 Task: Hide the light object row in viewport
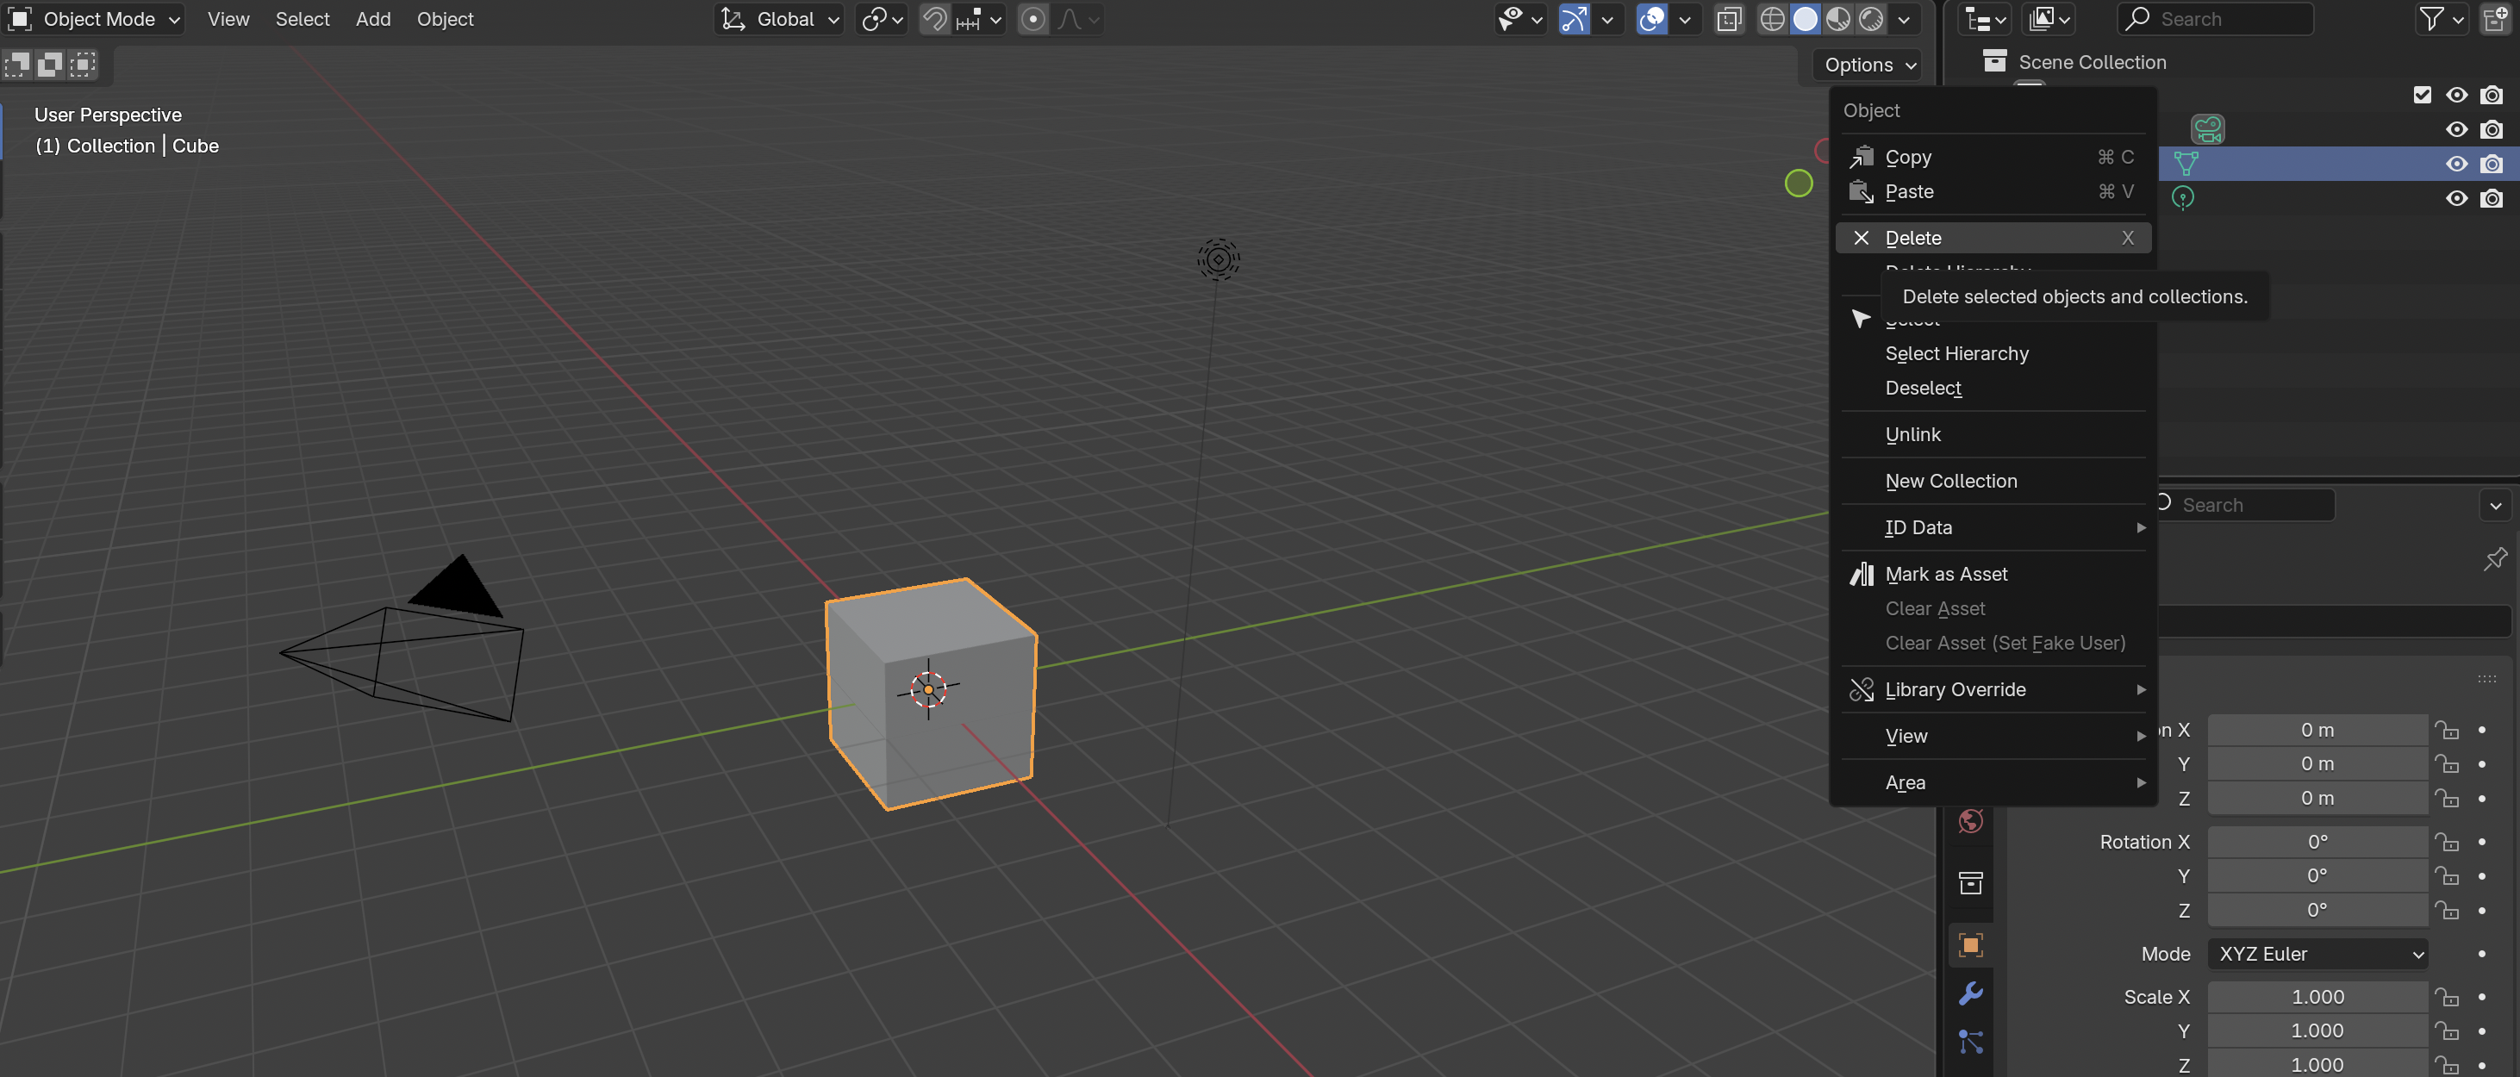click(2456, 197)
